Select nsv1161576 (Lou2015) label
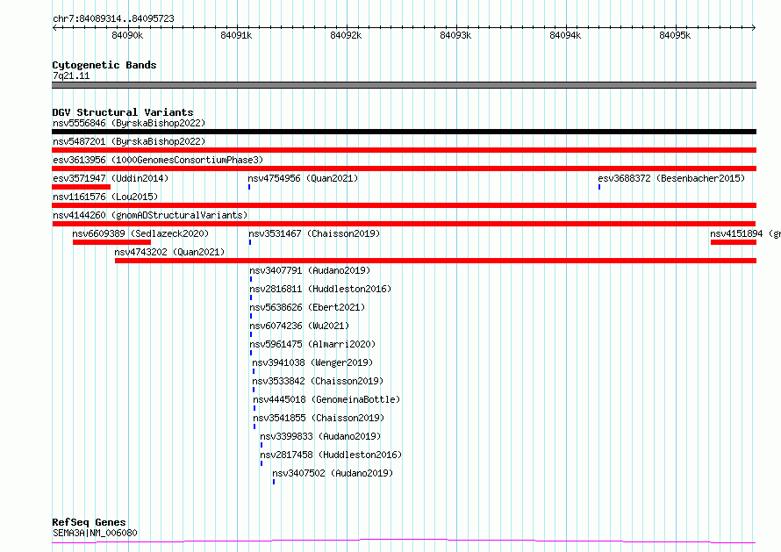781x552 pixels. click(105, 197)
